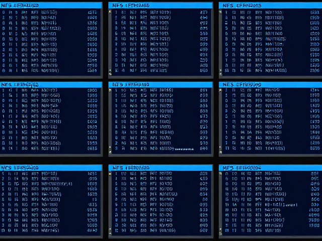Click scroll-up marker in bottom-right panel
The image size is (322, 241).
pos(220,174)
